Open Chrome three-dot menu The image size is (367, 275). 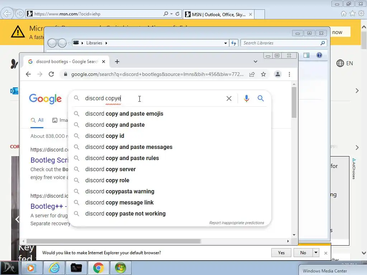coord(289,74)
